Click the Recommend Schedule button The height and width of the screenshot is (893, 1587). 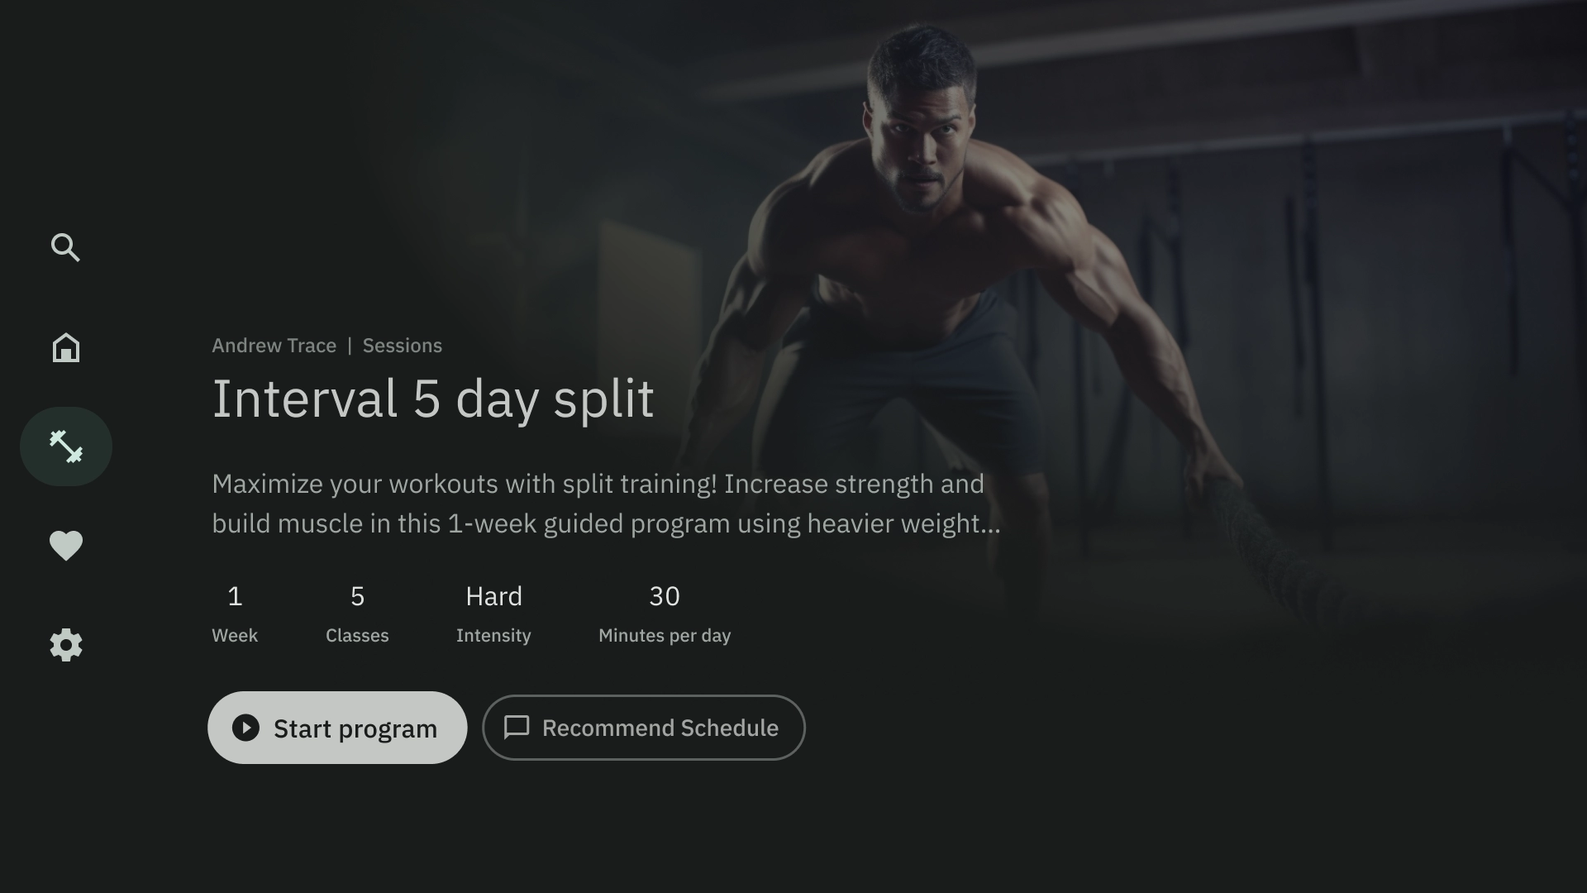pos(644,728)
